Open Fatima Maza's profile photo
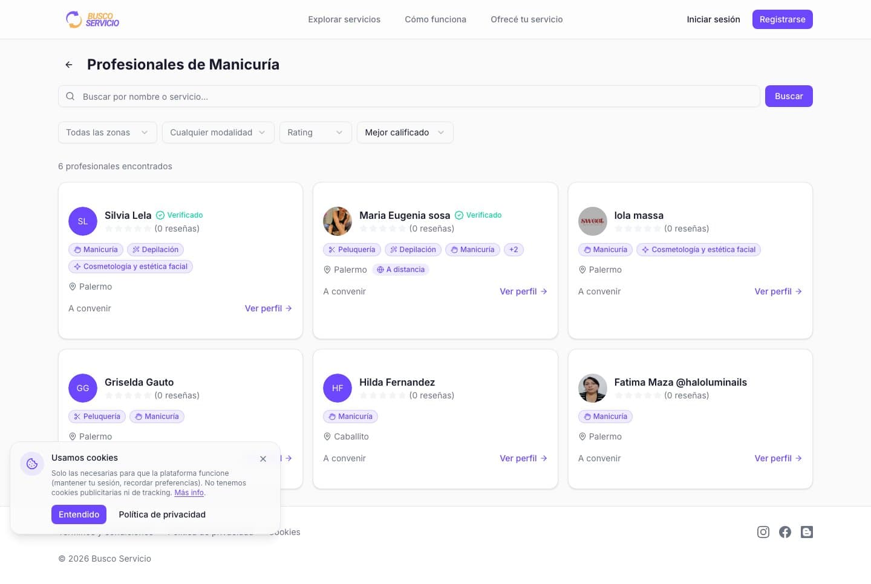871x584 pixels. [593, 388]
